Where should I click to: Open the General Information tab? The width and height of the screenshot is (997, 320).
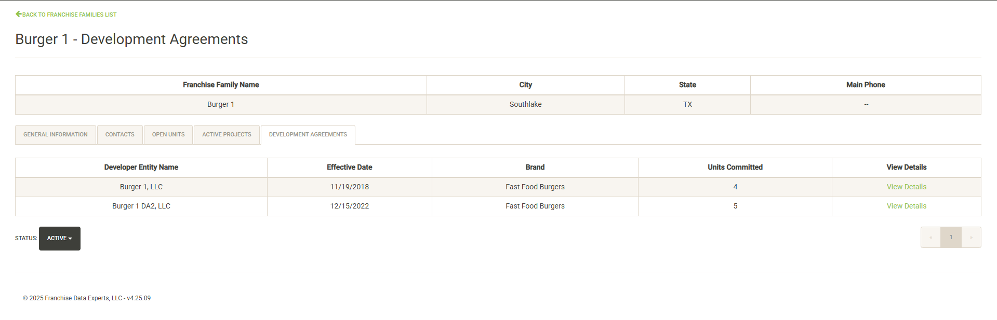[56, 135]
